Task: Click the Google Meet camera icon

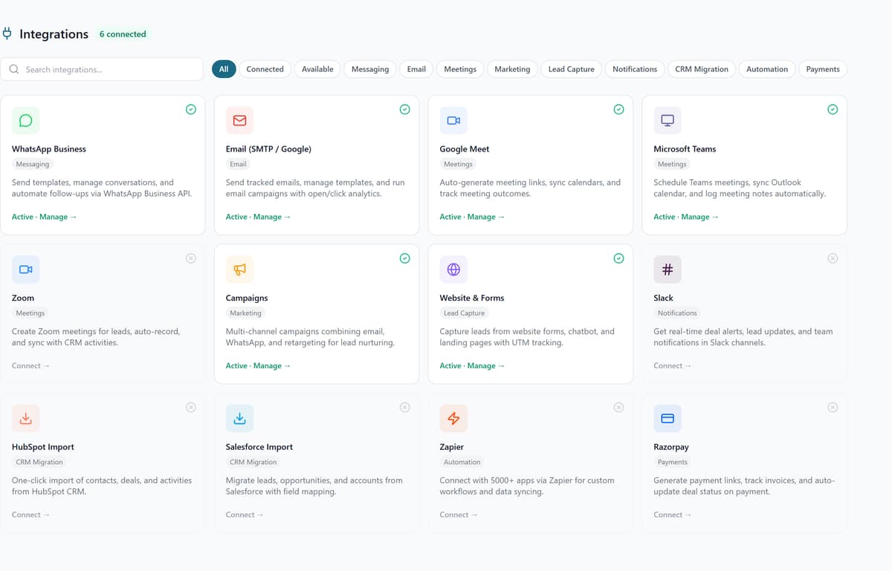Action: point(453,120)
